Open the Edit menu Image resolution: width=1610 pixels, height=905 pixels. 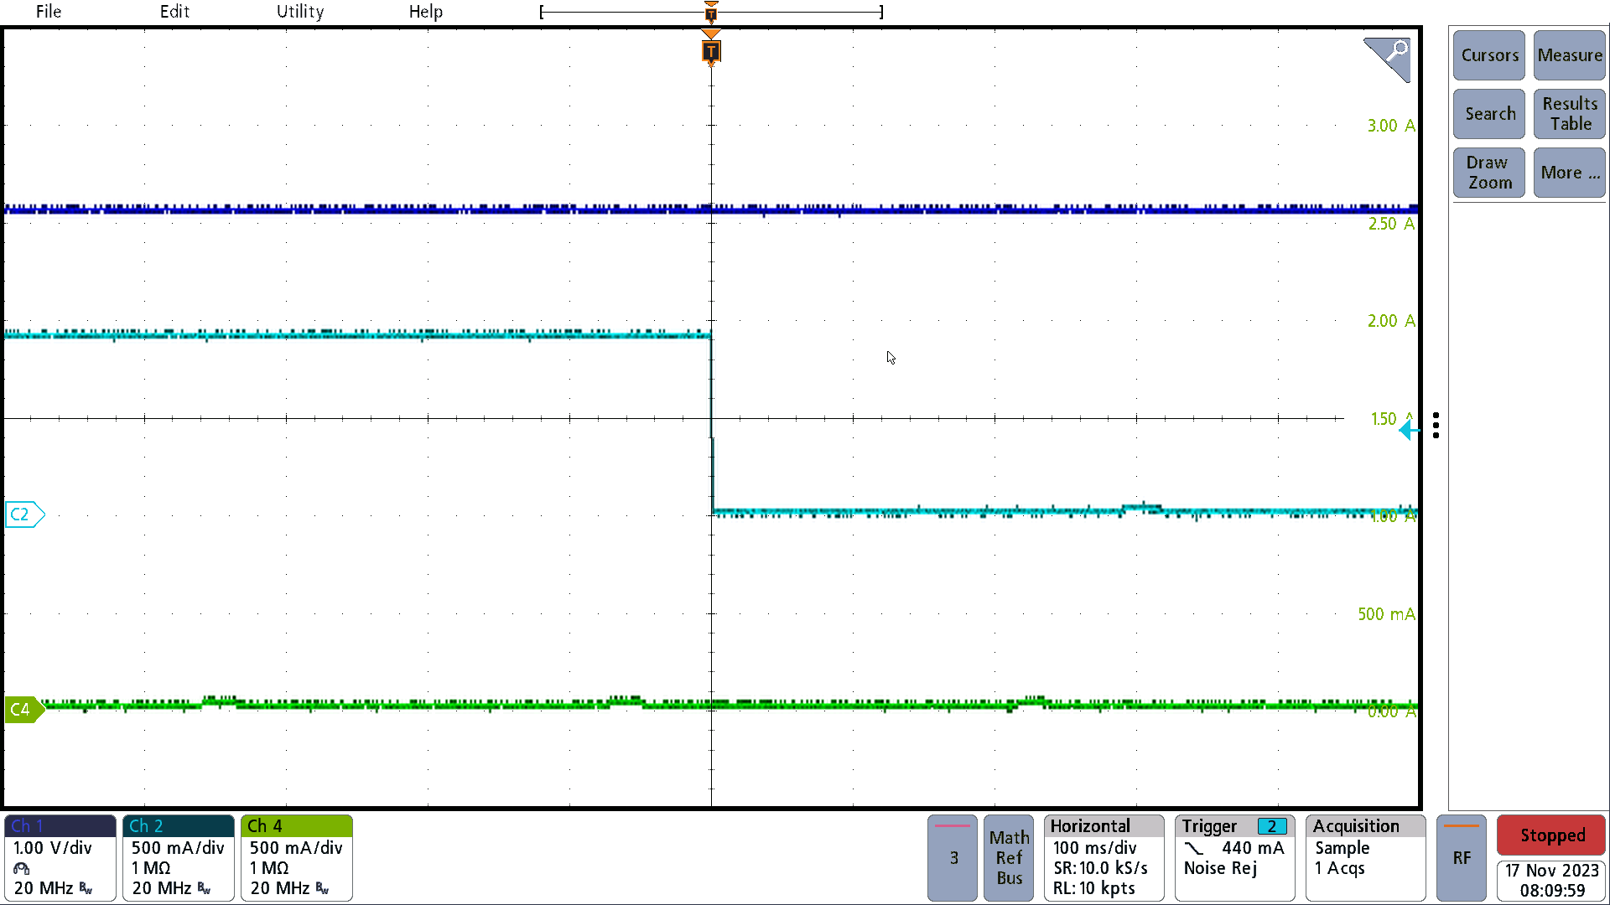[174, 12]
